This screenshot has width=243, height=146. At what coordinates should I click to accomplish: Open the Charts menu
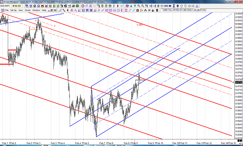point(28,10)
